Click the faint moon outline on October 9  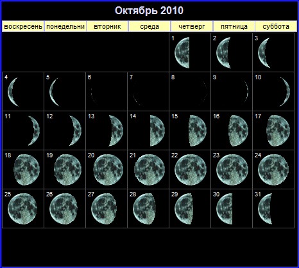pyautogui.click(x=246, y=91)
